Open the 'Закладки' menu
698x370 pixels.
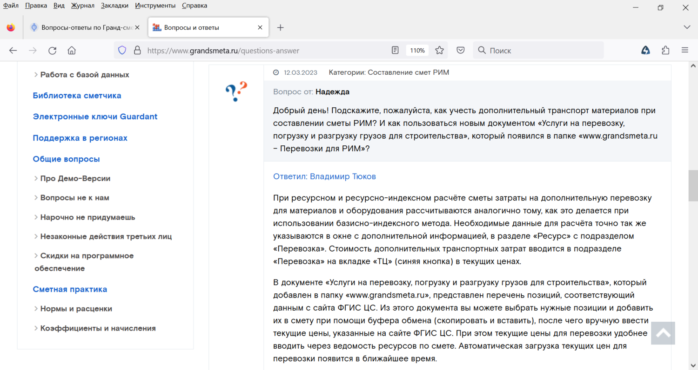coord(115,6)
